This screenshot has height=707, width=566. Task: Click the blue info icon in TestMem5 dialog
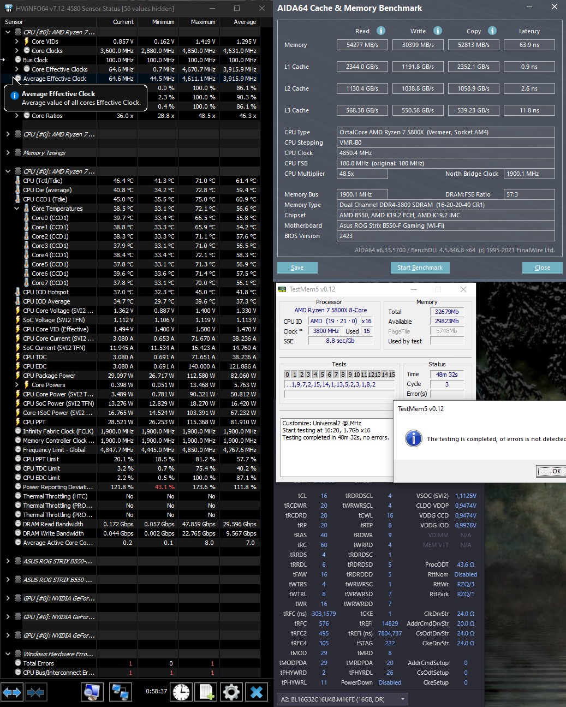[414, 438]
